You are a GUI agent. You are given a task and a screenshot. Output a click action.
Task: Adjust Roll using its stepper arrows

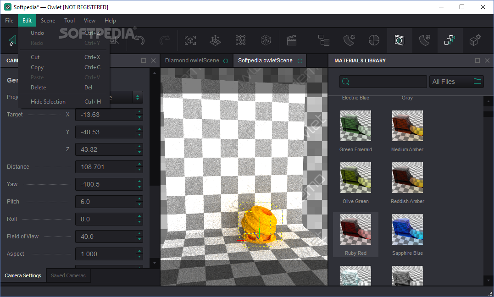click(x=139, y=219)
